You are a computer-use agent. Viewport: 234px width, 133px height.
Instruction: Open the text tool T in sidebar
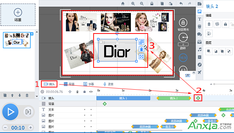pos(199,19)
